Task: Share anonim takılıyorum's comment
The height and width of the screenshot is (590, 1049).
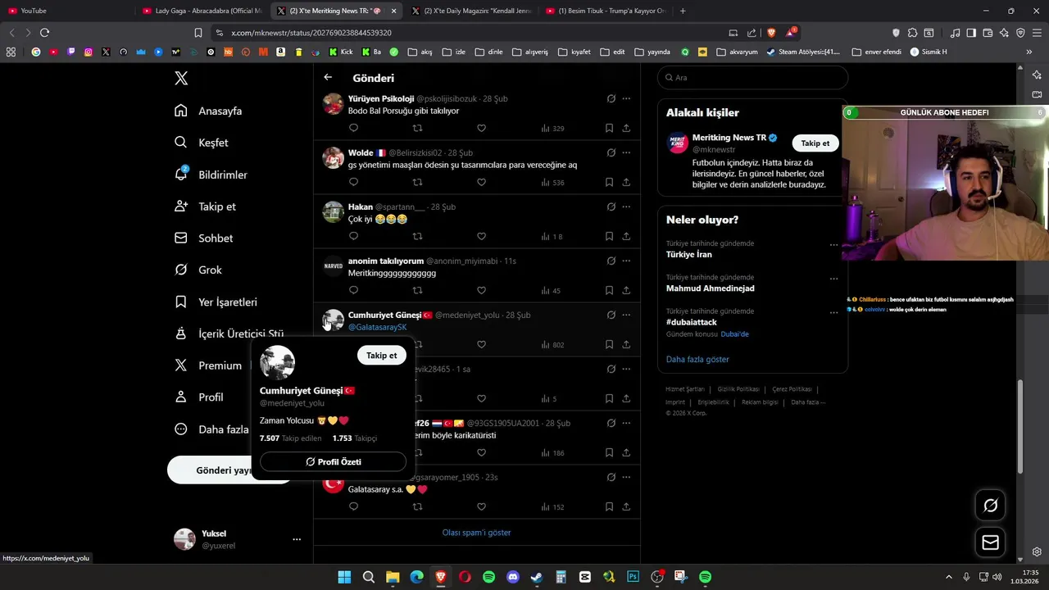Action: click(x=626, y=290)
